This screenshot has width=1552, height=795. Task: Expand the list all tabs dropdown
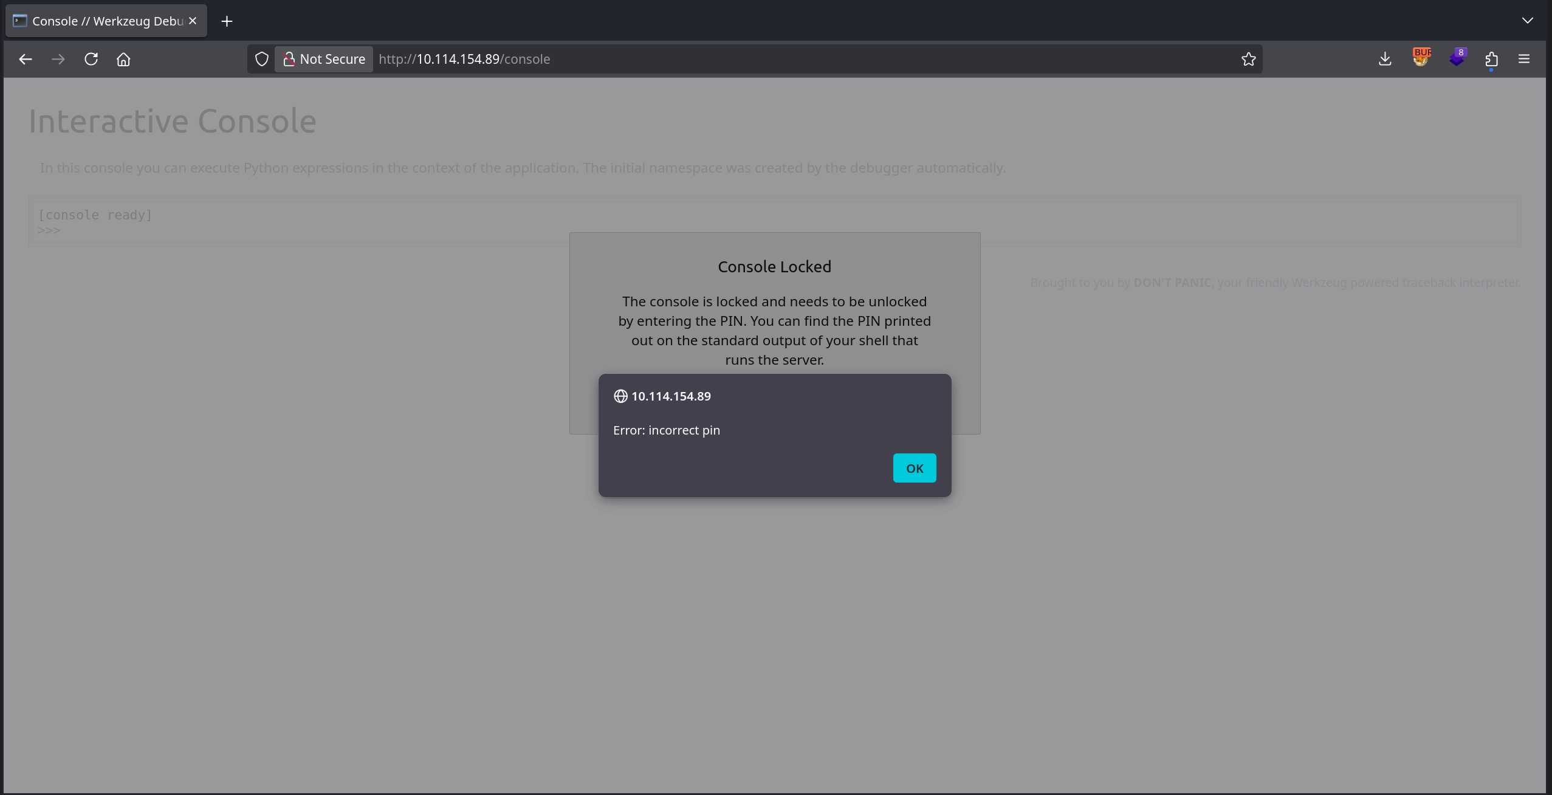point(1527,21)
